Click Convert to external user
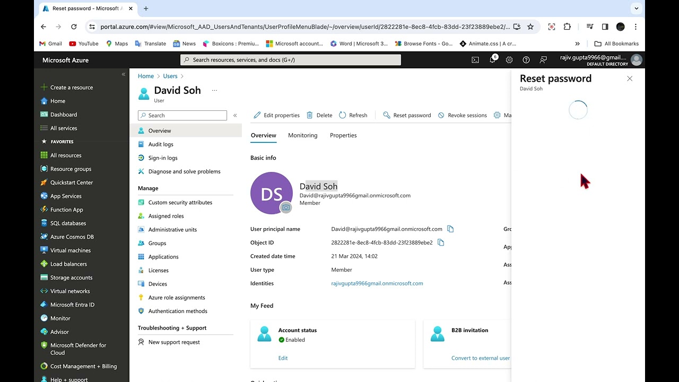Image resolution: width=679 pixels, height=382 pixels. pos(481,358)
